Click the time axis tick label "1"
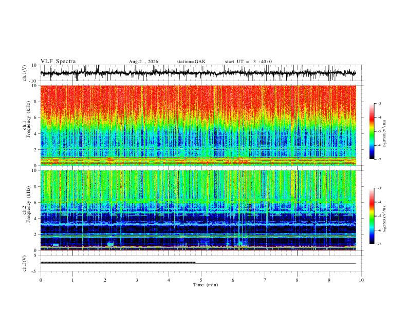 point(72,280)
